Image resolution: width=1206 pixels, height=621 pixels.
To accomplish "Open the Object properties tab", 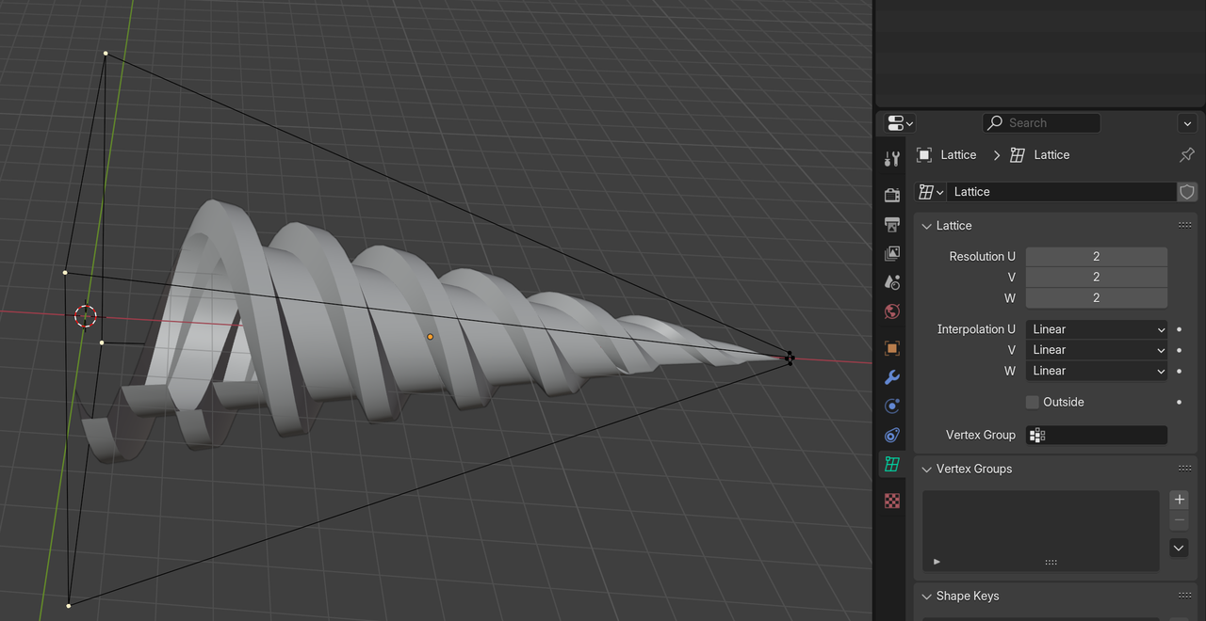I will (892, 348).
